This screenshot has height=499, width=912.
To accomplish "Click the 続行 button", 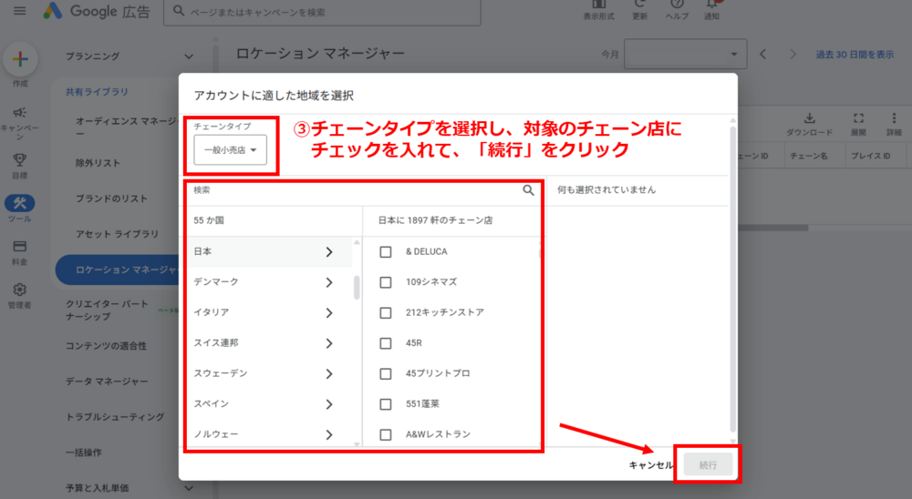I will point(708,464).
